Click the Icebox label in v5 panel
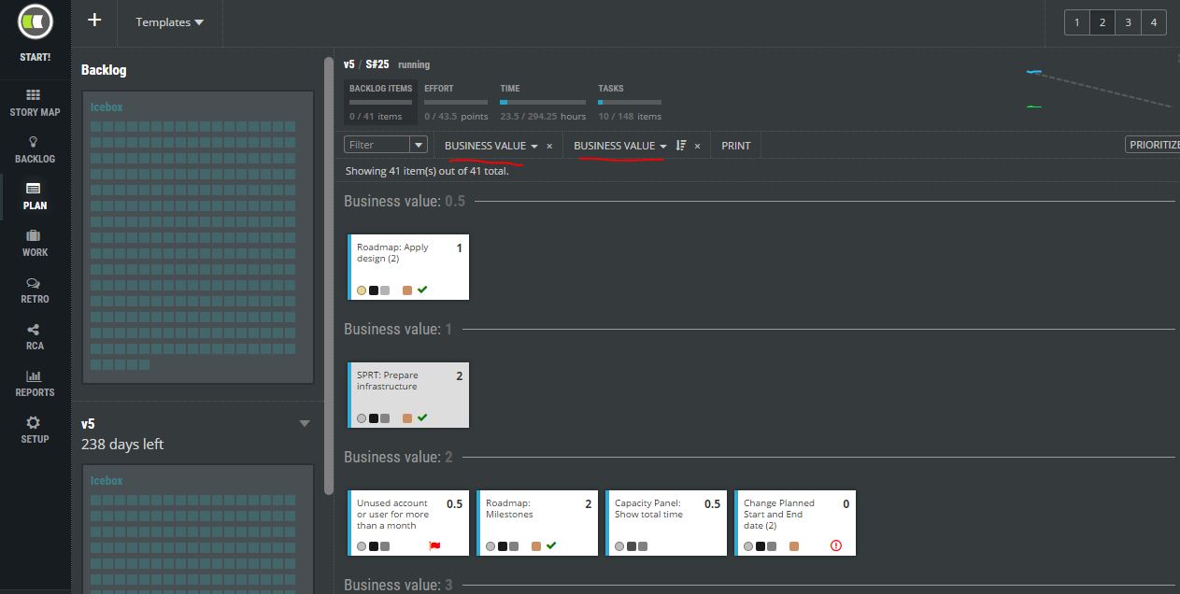1180x594 pixels. 107,481
